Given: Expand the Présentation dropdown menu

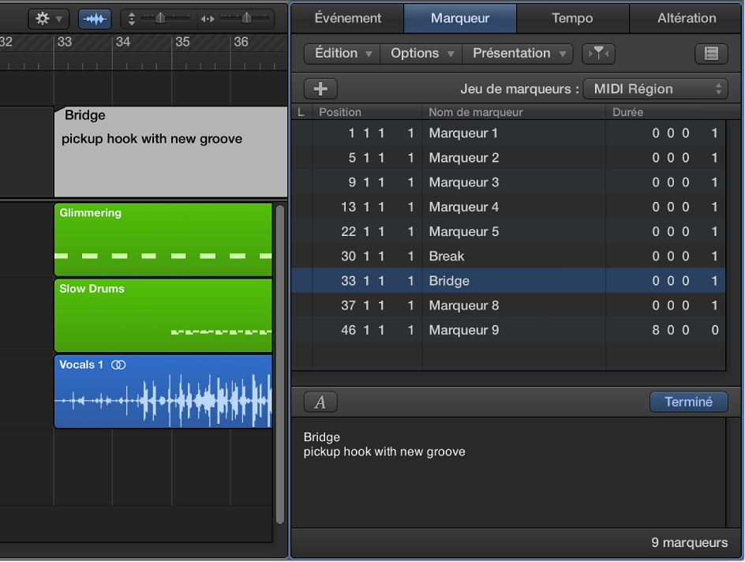Looking at the screenshot, I should [x=519, y=53].
